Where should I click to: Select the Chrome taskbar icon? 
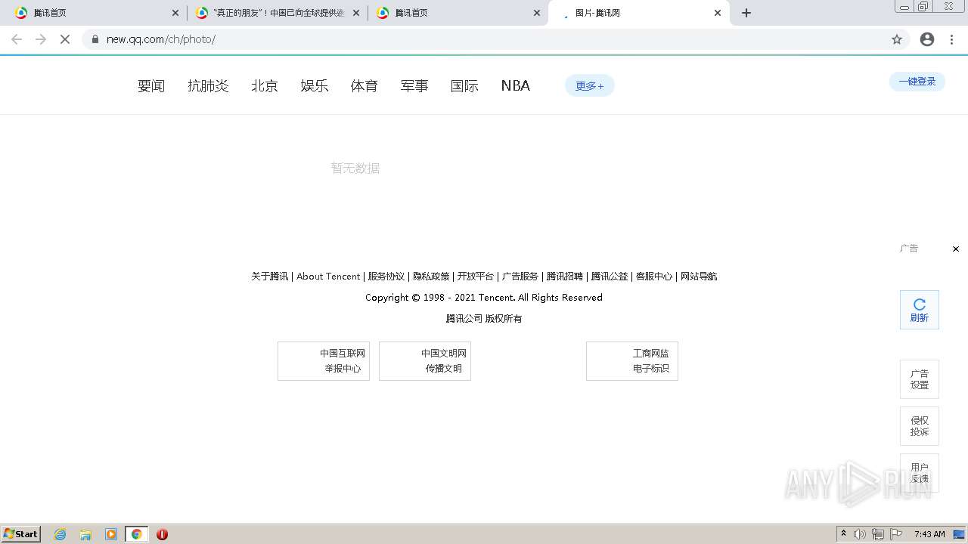click(x=137, y=534)
